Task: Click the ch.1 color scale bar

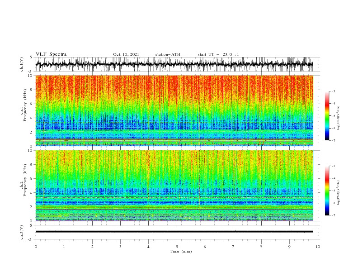Action: [x=327, y=116]
